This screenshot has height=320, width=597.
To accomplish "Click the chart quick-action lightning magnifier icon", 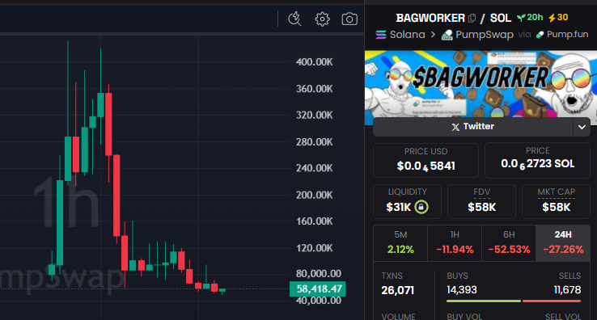I will (x=294, y=19).
